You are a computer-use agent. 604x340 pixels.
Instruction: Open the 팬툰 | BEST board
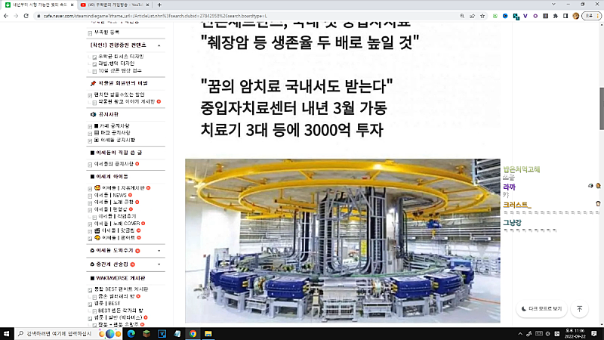107,304
